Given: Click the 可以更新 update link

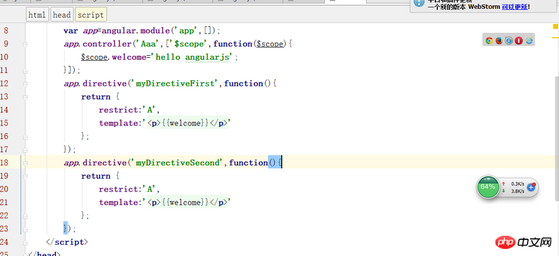Looking at the screenshot, I should (514, 7).
